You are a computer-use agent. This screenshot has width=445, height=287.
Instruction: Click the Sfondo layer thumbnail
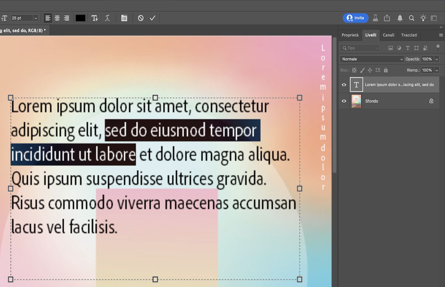[x=356, y=101]
